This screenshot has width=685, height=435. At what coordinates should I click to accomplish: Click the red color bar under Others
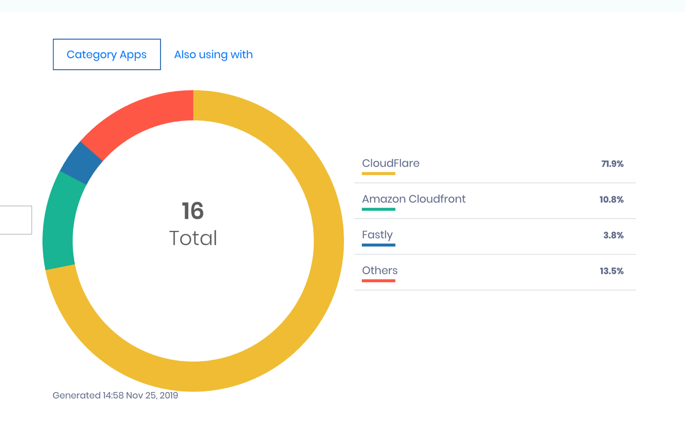click(378, 281)
